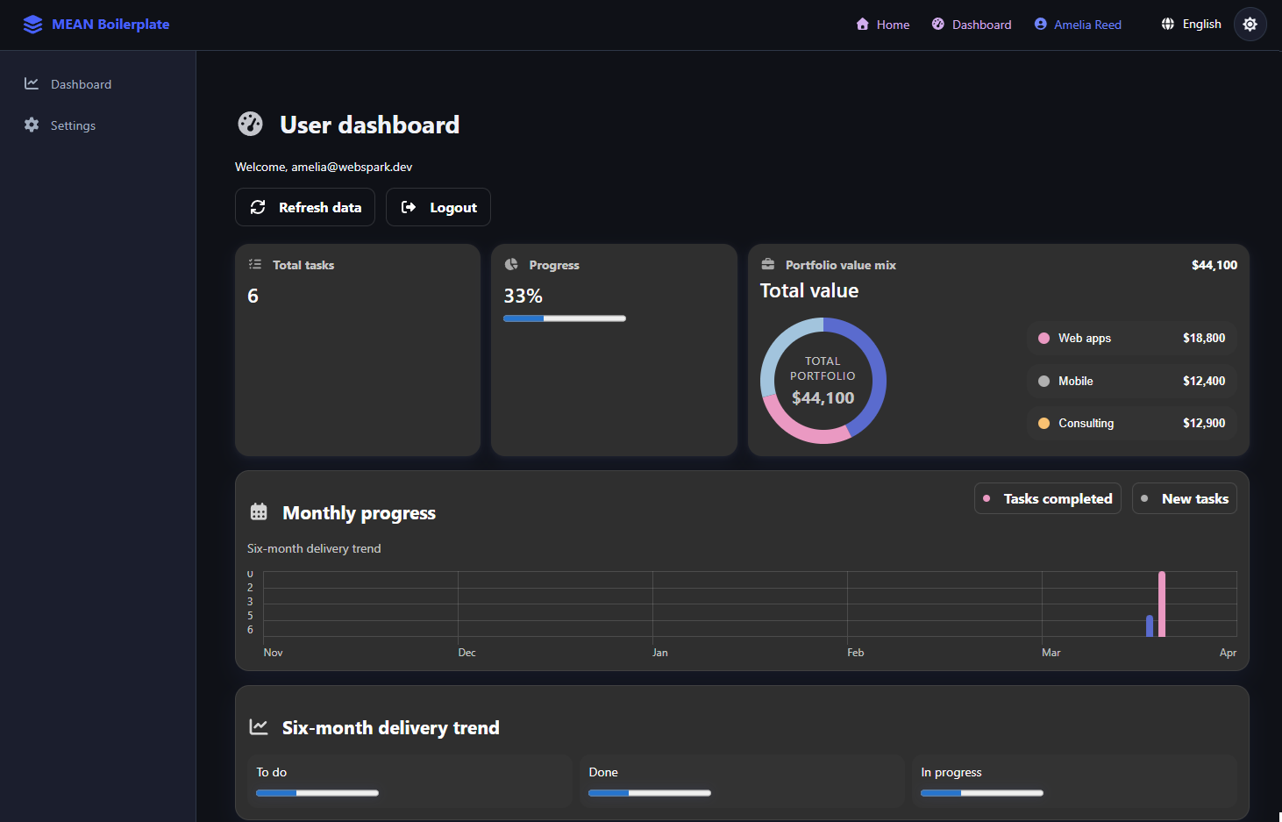Click the calendar icon beside Monthly progress
This screenshot has height=822, width=1282.
click(x=259, y=511)
